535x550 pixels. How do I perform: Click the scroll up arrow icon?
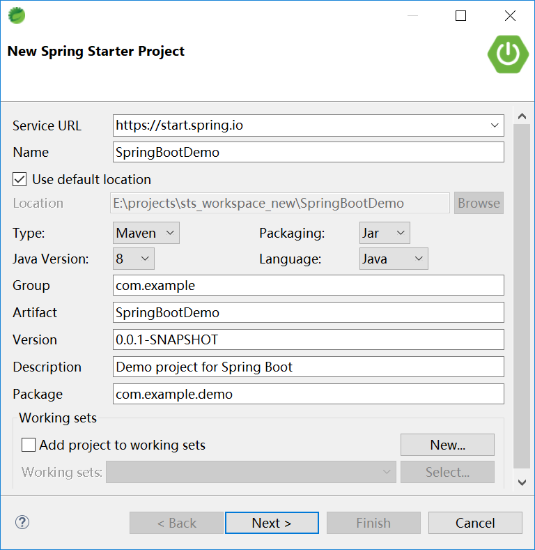pyautogui.click(x=522, y=116)
